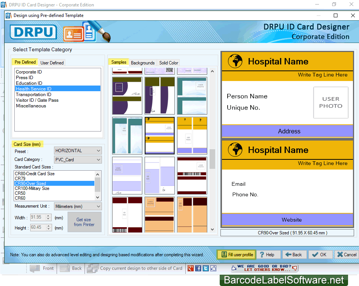Open the Help button
Viewport: 359px width, 286px height.
pos(268,254)
